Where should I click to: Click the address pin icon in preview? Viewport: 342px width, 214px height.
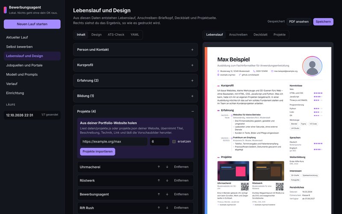point(218,71)
